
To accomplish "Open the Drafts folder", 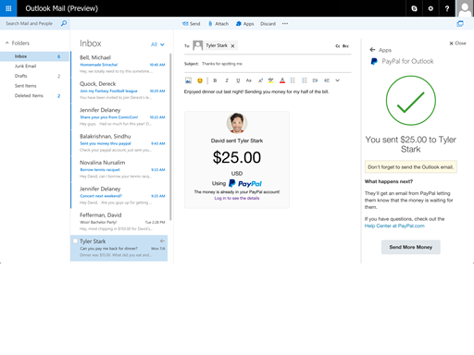I will [x=34, y=76].
